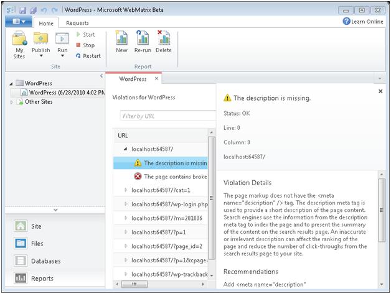This screenshot has width=391, height=294.
Task: Open the Run dropdown arrow
Action: [x=62, y=56]
